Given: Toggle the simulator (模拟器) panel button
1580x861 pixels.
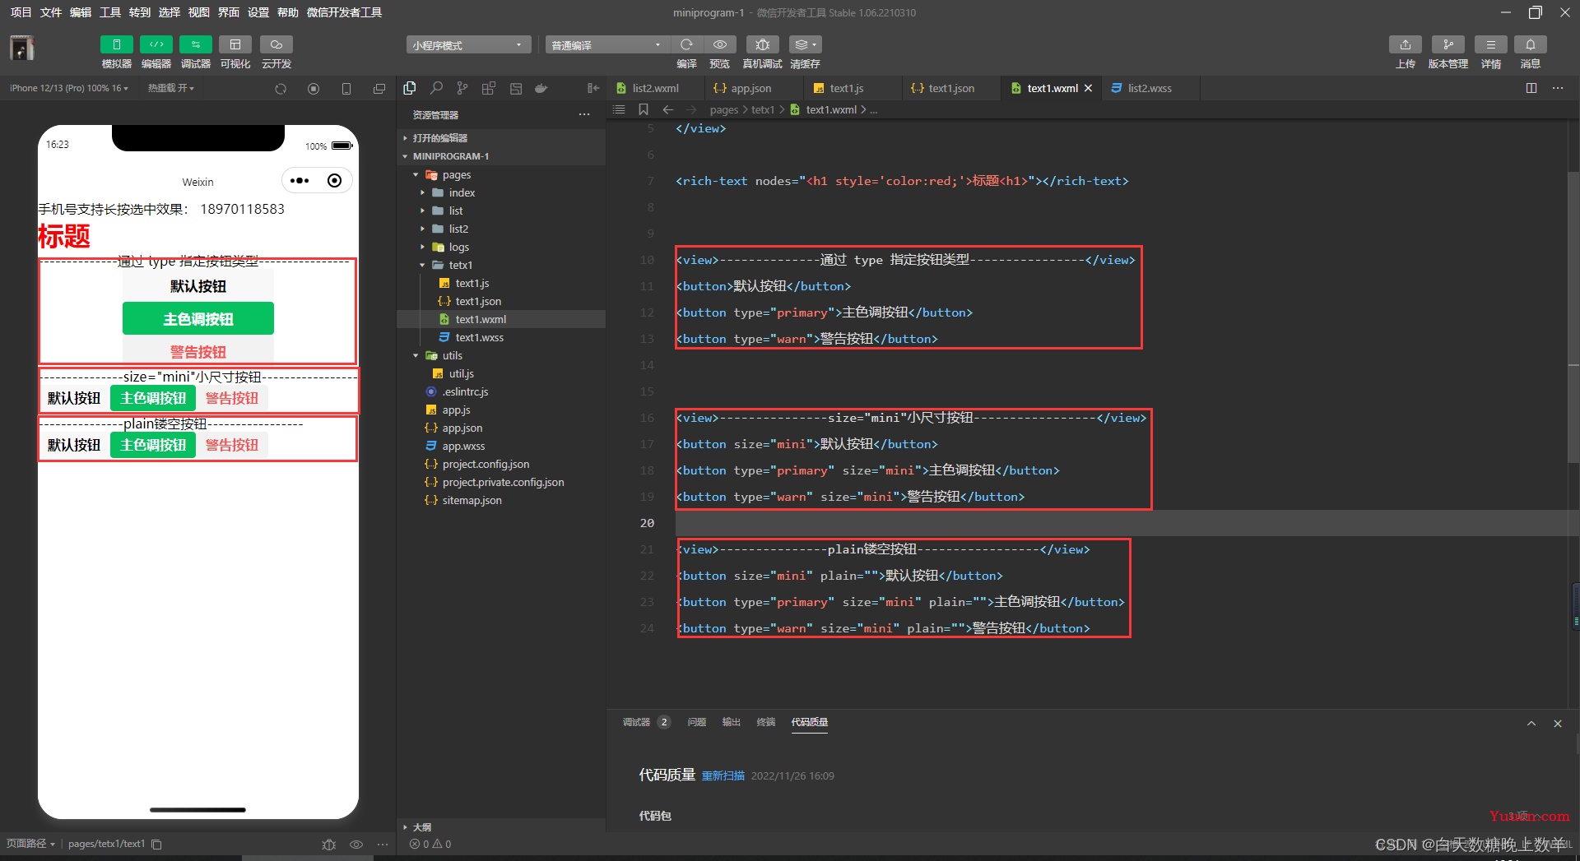Looking at the screenshot, I should pos(116,44).
